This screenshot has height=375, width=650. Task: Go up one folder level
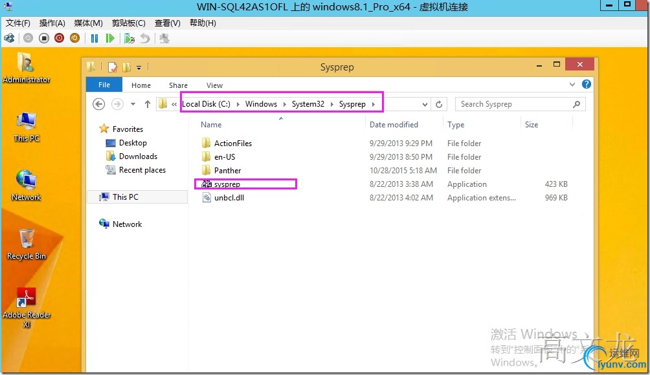(x=147, y=104)
